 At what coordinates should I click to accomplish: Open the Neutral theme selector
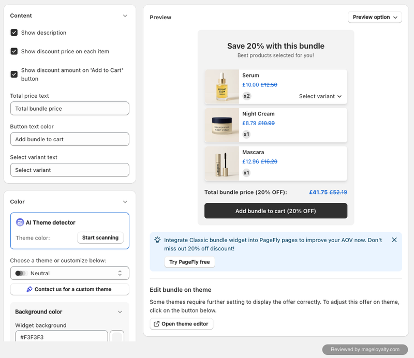coord(70,273)
